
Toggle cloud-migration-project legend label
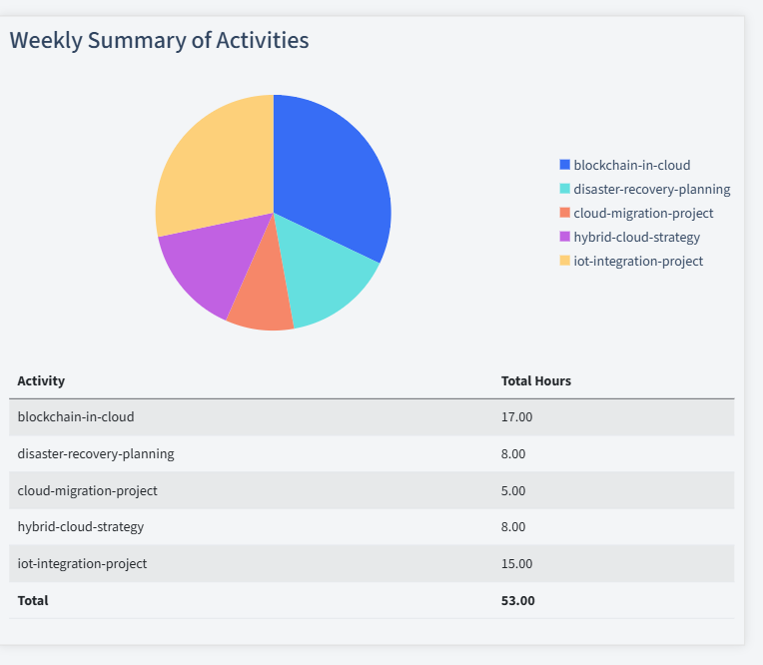pos(643,213)
